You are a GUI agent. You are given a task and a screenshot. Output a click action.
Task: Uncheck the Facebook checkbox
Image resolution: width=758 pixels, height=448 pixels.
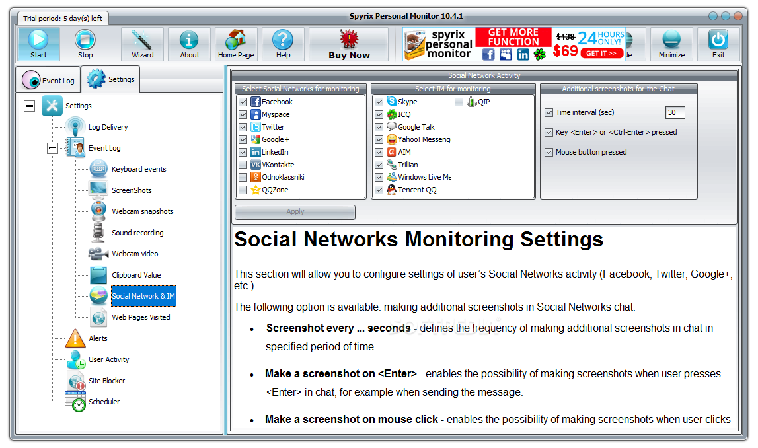point(243,102)
